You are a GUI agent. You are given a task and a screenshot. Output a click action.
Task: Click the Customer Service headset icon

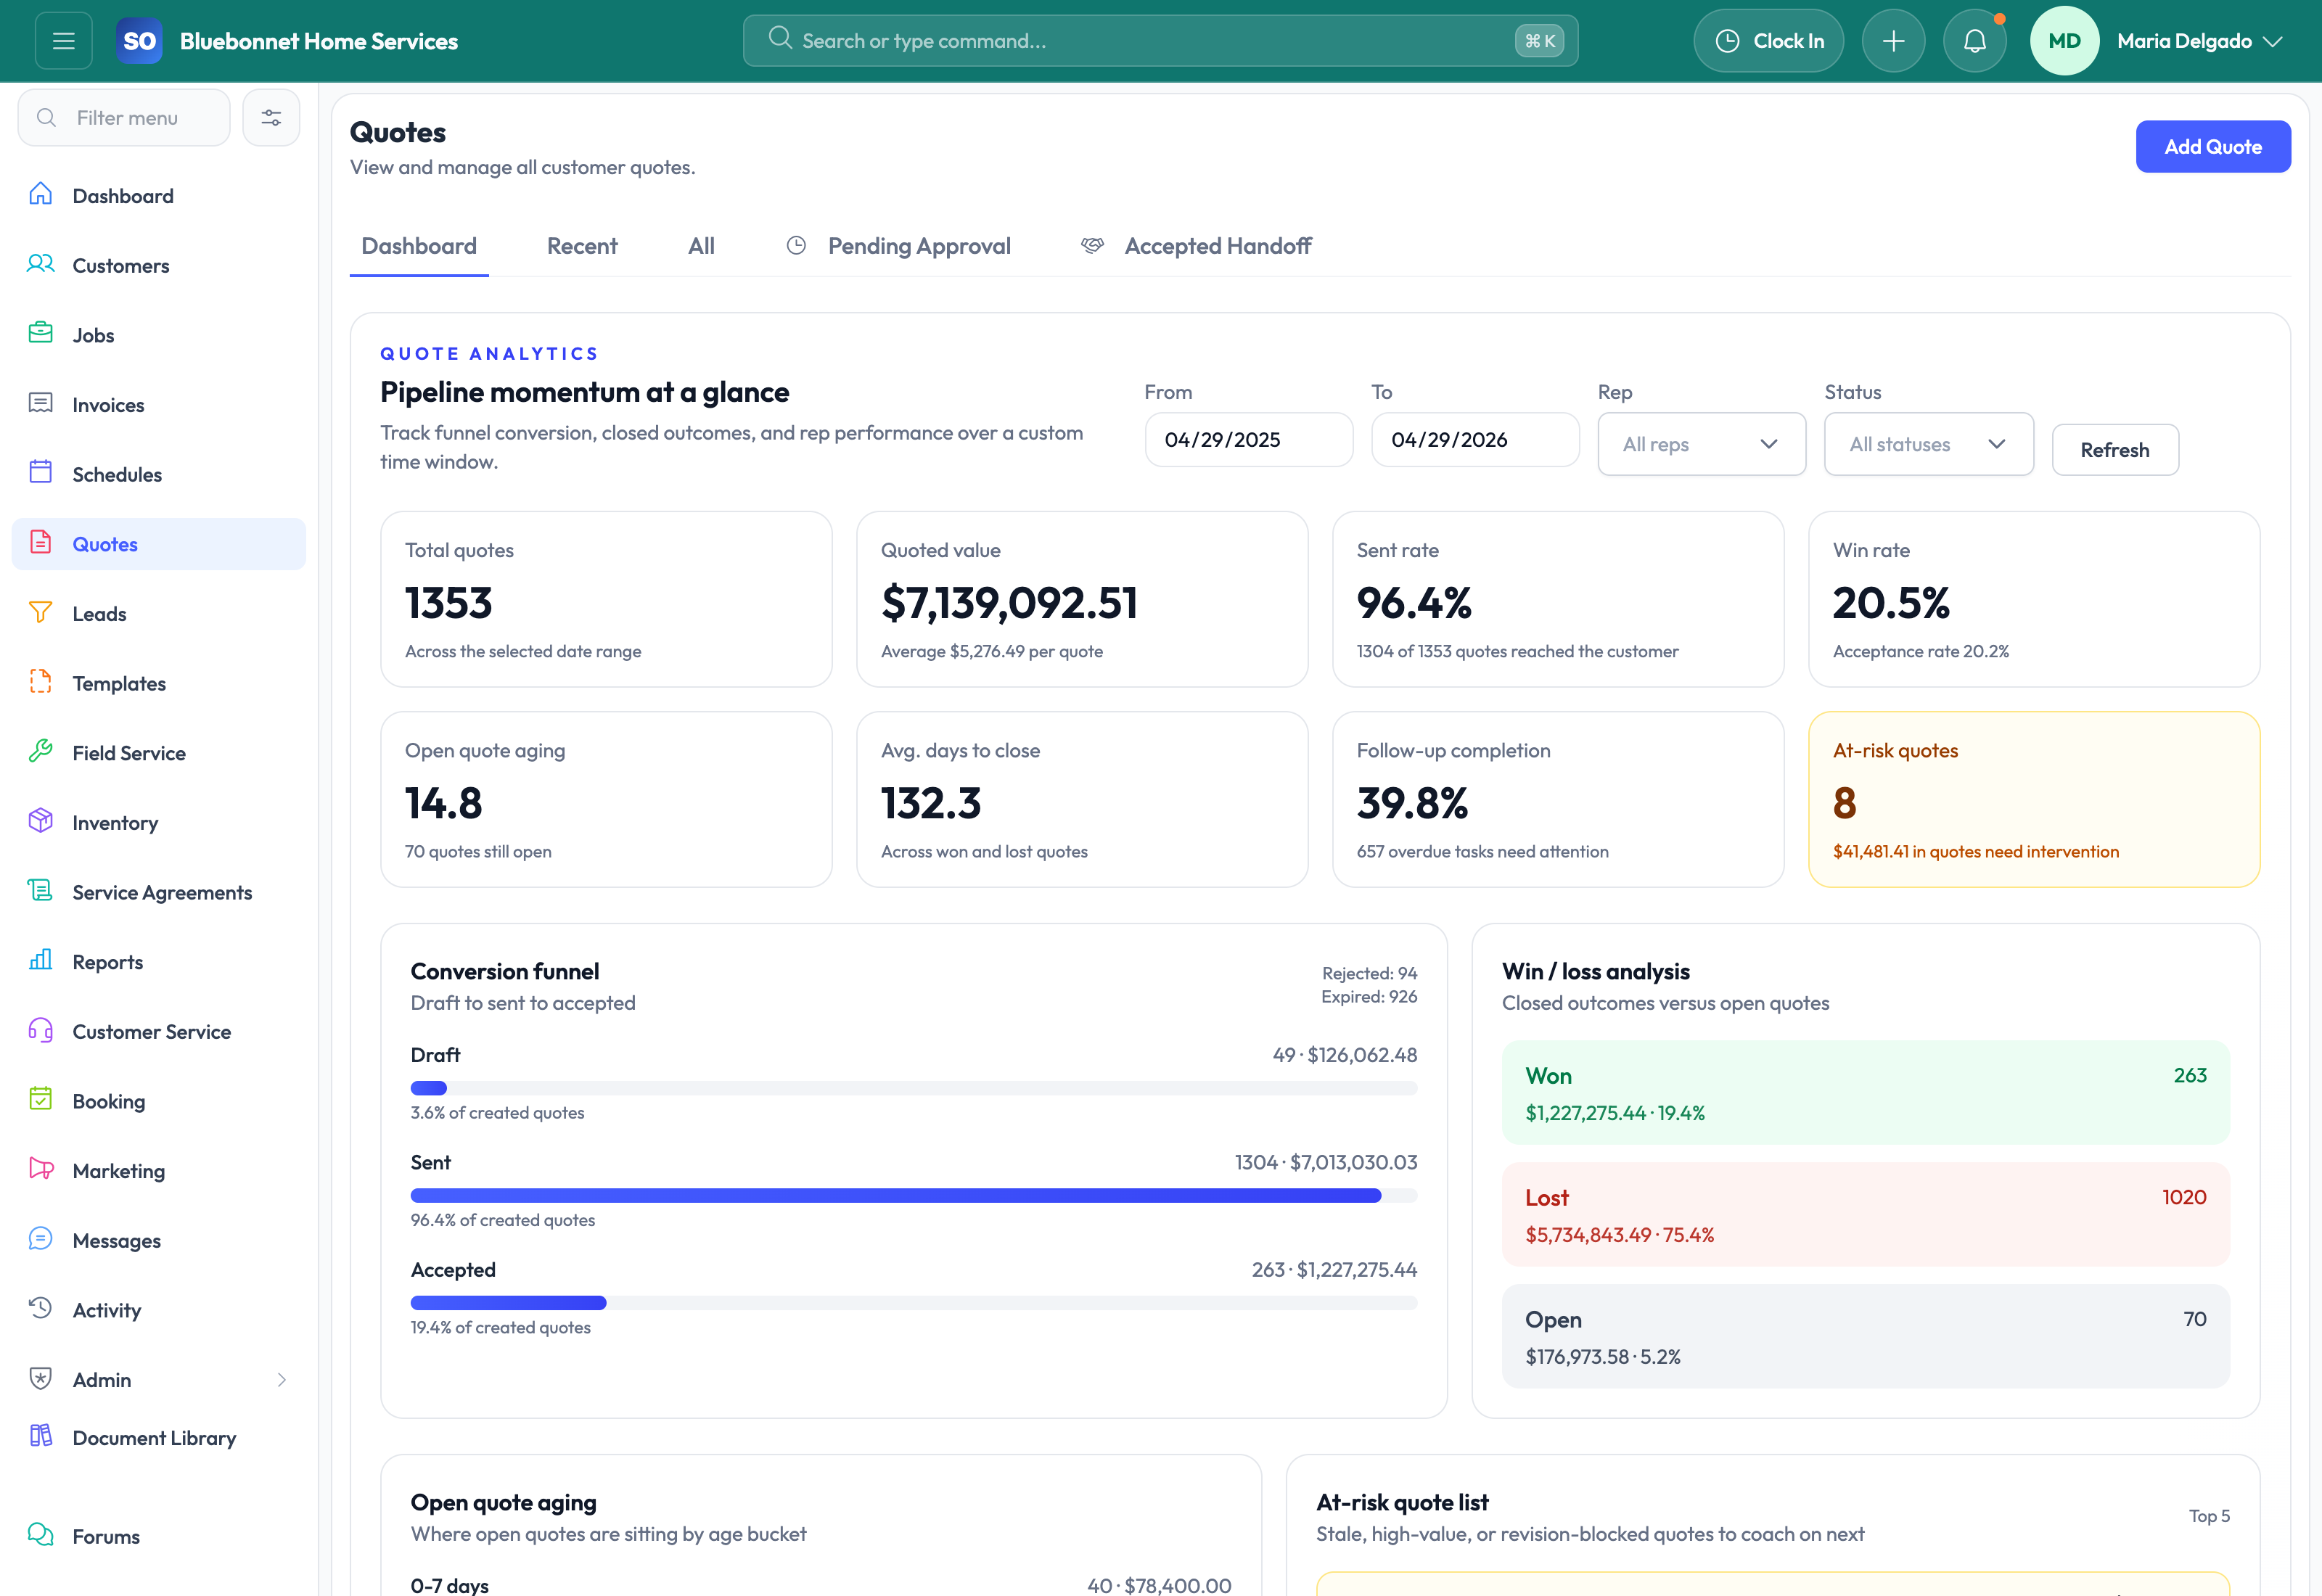click(x=41, y=1030)
